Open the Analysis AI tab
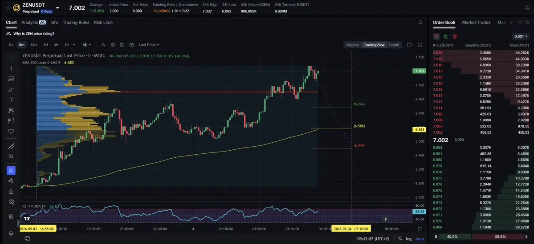 33,22
